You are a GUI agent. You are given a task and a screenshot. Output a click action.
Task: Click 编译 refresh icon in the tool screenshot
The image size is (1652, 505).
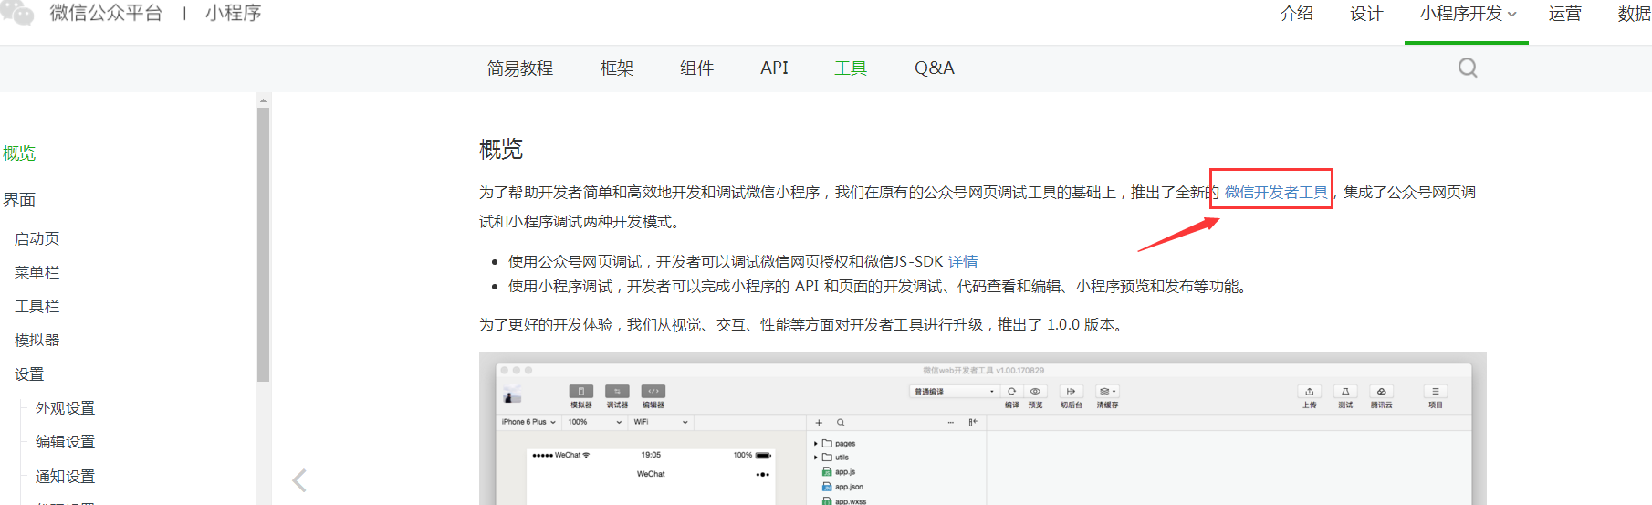(x=1011, y=391)
